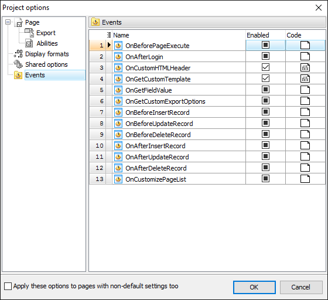The image size is (328, 300).
Task: Open the code icon for OnGetCustomTemplate
Action: 305,79
